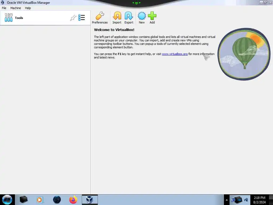
Task: Open Firefox from the taskbar
Action: (x=73, y=200)
